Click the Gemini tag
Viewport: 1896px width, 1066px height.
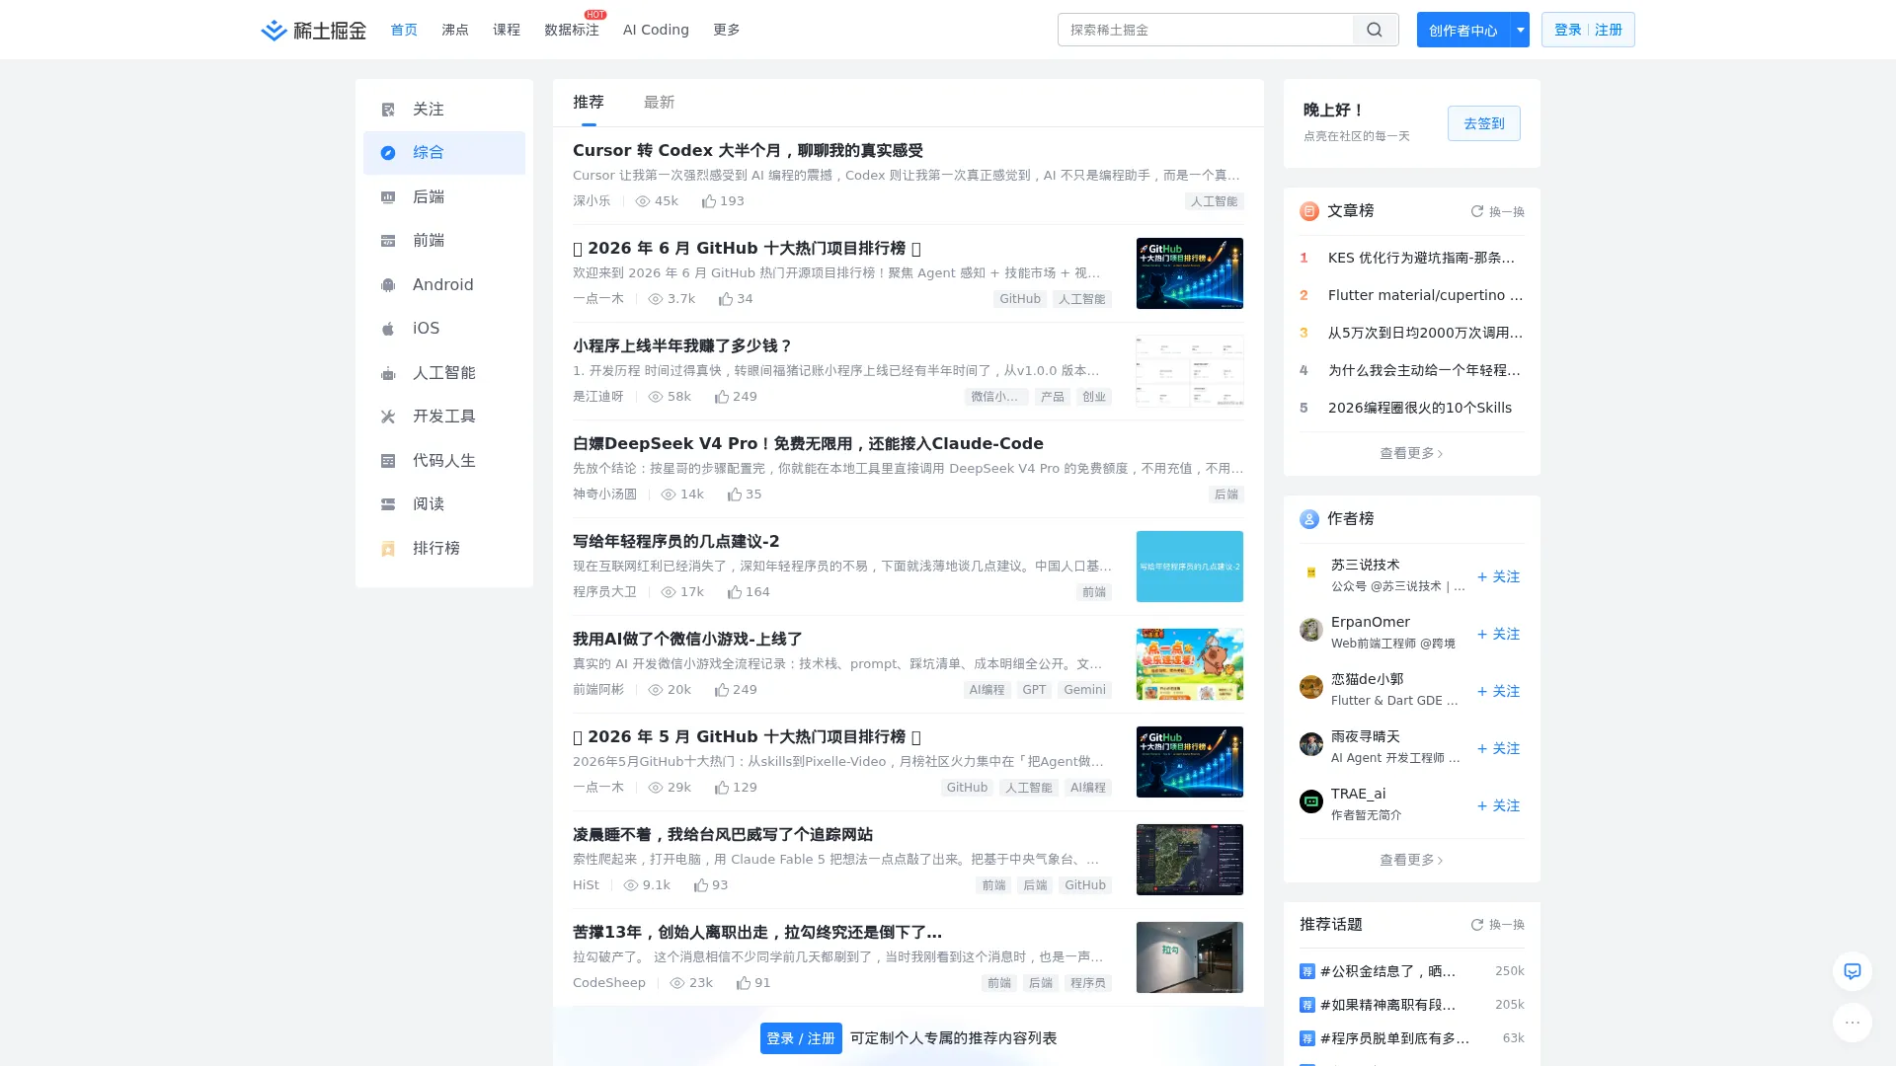coord(1085,690)
